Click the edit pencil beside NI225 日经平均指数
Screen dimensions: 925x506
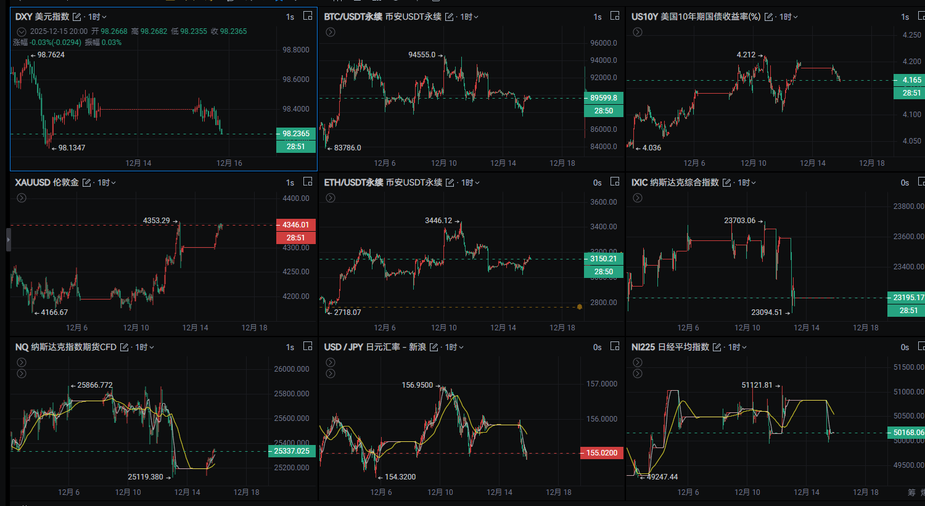click(x=717, y=348)
